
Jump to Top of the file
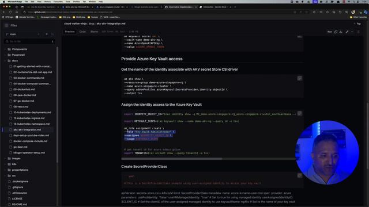[x=357, y=24]
